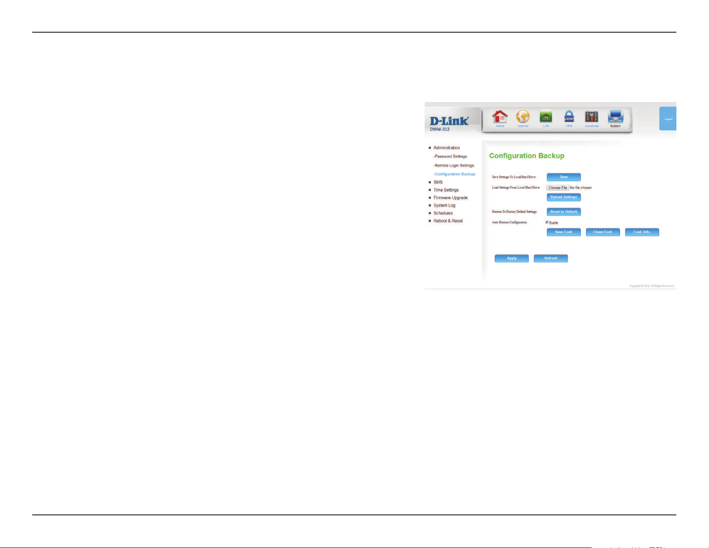Viewport: 709px width, 548px height.
Task: Click the Refresh button
Action: [x=551, y=259]
